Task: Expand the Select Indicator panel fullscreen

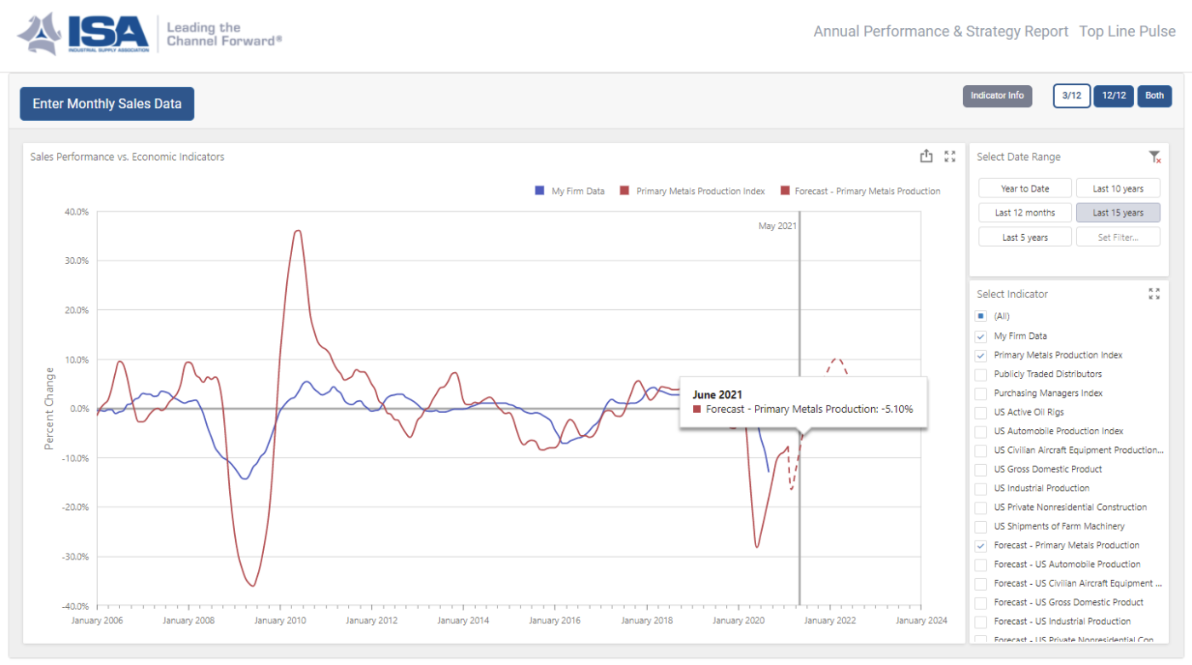Action: (1155, 294)
